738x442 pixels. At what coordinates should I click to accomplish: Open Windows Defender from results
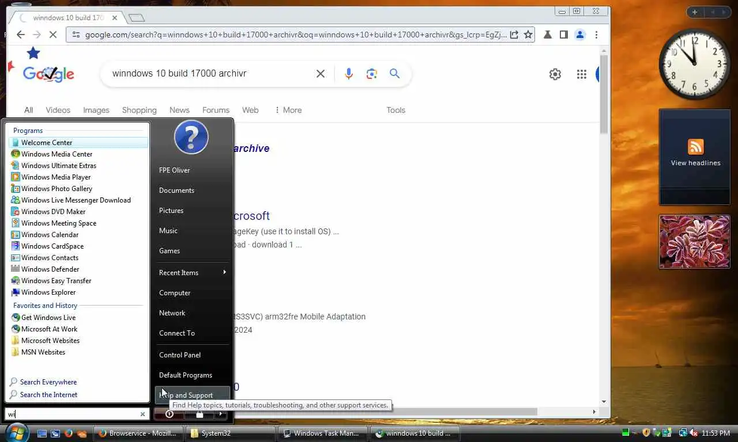coord(78,269)
